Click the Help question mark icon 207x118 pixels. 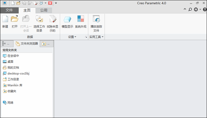(x=205, y=9)
